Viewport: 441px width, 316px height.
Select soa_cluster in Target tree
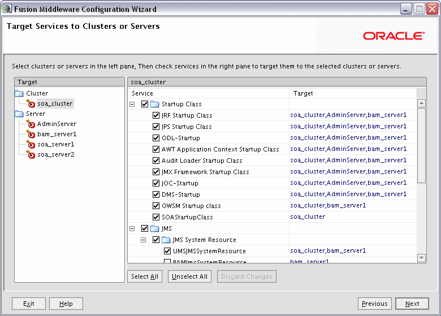(55, 103)
